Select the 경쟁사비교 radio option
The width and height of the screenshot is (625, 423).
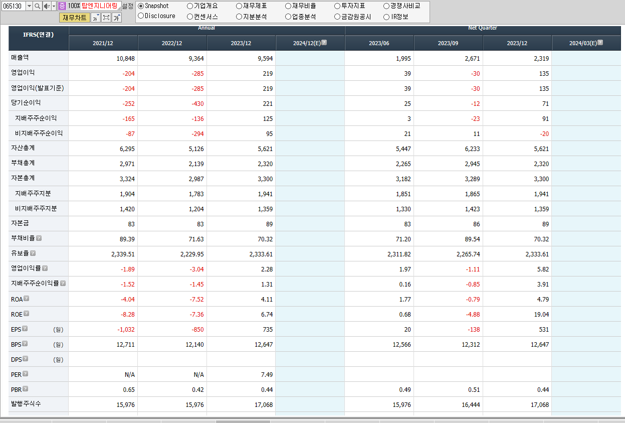(386, 6)
